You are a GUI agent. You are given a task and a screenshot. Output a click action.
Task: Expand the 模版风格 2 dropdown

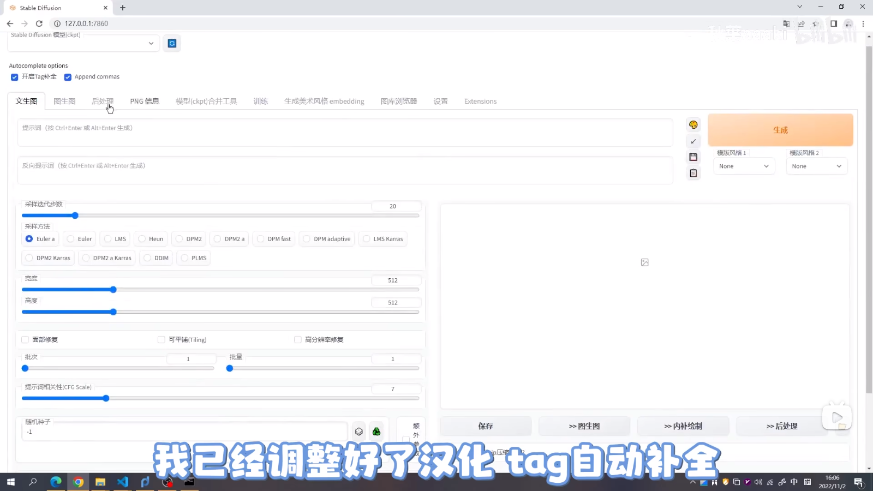tap(816, 166)
